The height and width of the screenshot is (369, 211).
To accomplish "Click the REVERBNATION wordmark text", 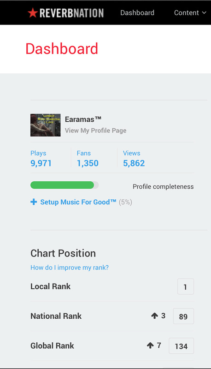I will (x=72, y=13).
